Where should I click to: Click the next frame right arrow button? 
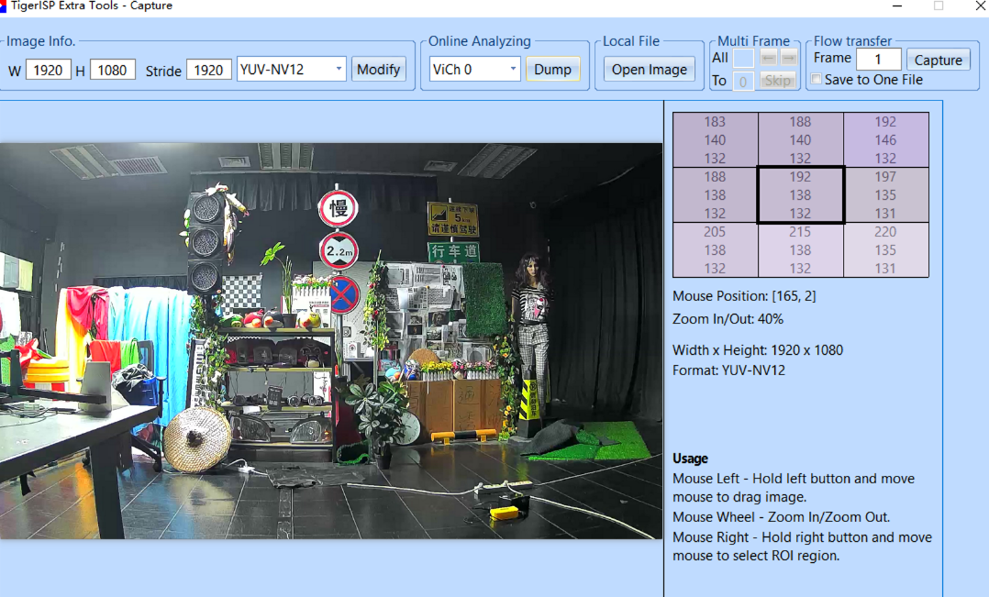point(789,58)
